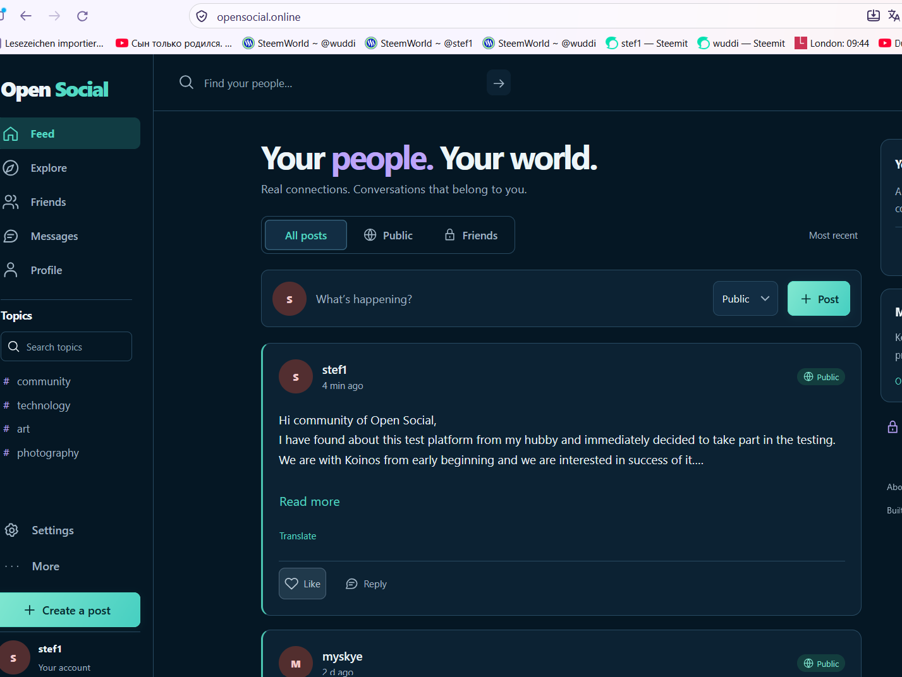Click the Settings gear icon

tap(11, 530)
